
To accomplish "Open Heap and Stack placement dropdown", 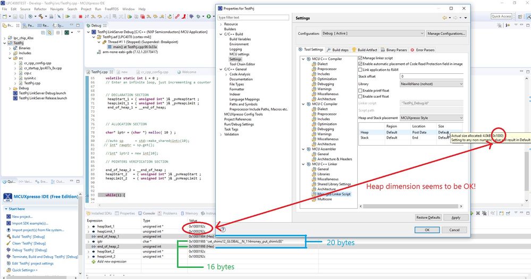I will click(x=432, y=118).
